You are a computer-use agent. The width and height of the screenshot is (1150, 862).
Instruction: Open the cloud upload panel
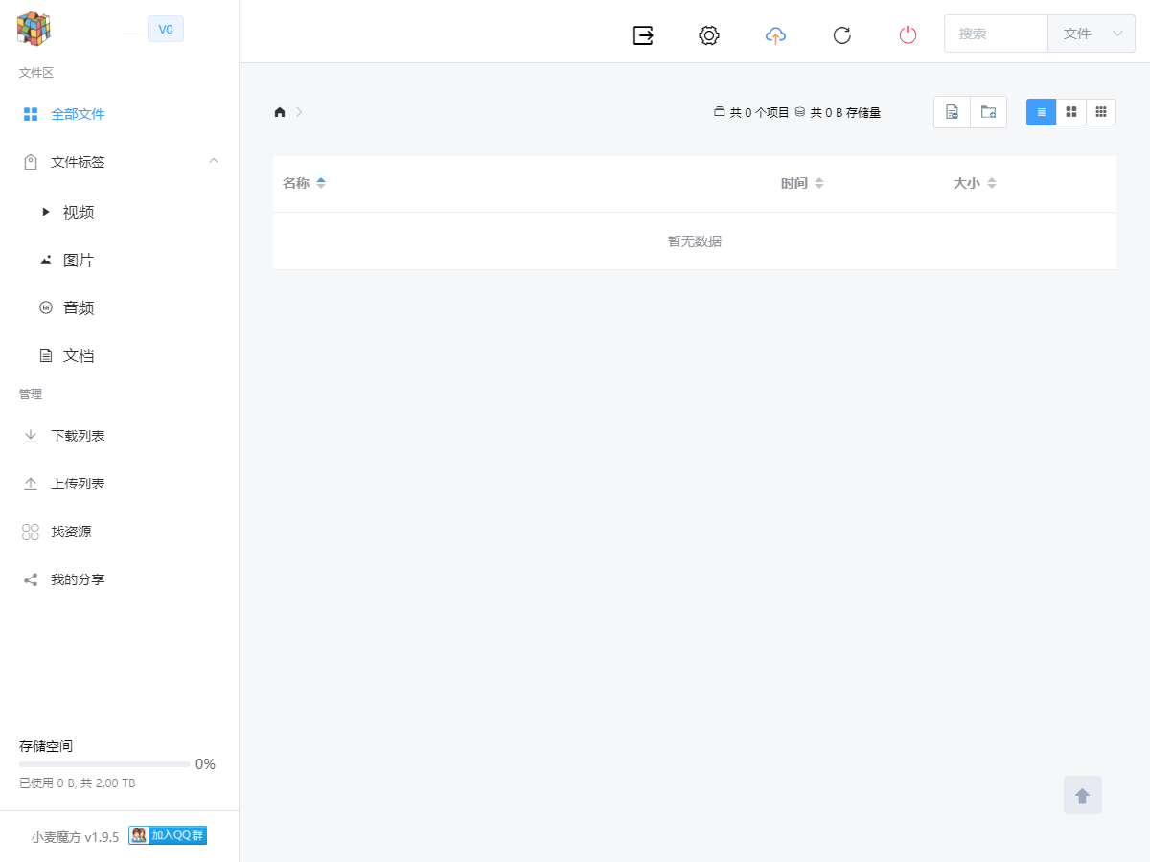coord(776,34)
